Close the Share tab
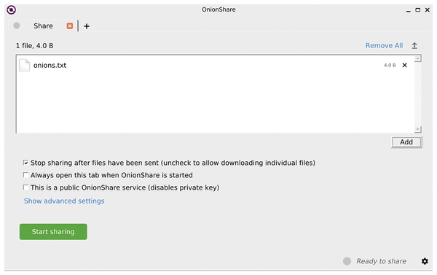Screen dimensions: 437x275 70,26
